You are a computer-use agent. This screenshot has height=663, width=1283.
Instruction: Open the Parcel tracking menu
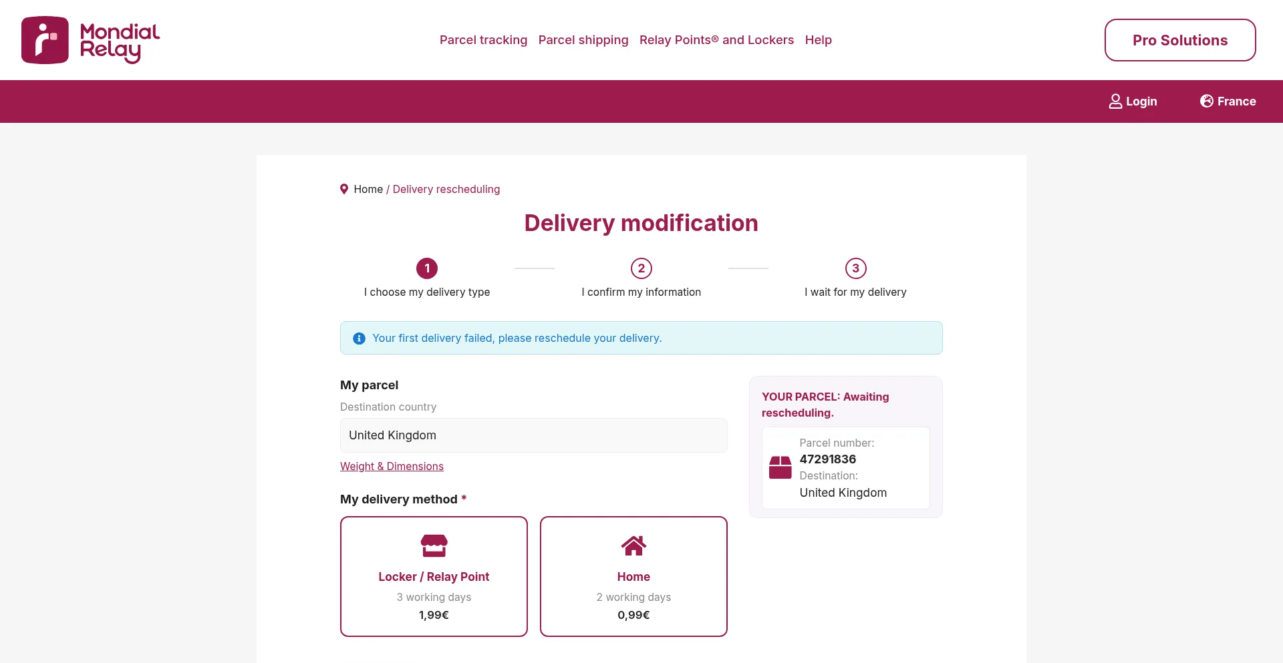tap(483, 40)
